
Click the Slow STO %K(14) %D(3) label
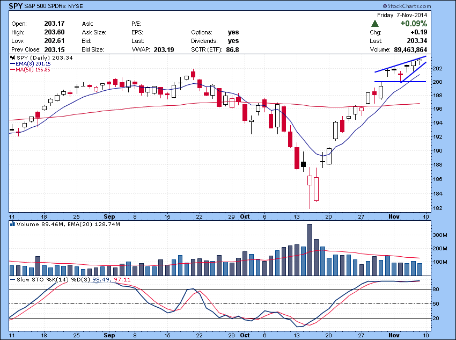54,279
